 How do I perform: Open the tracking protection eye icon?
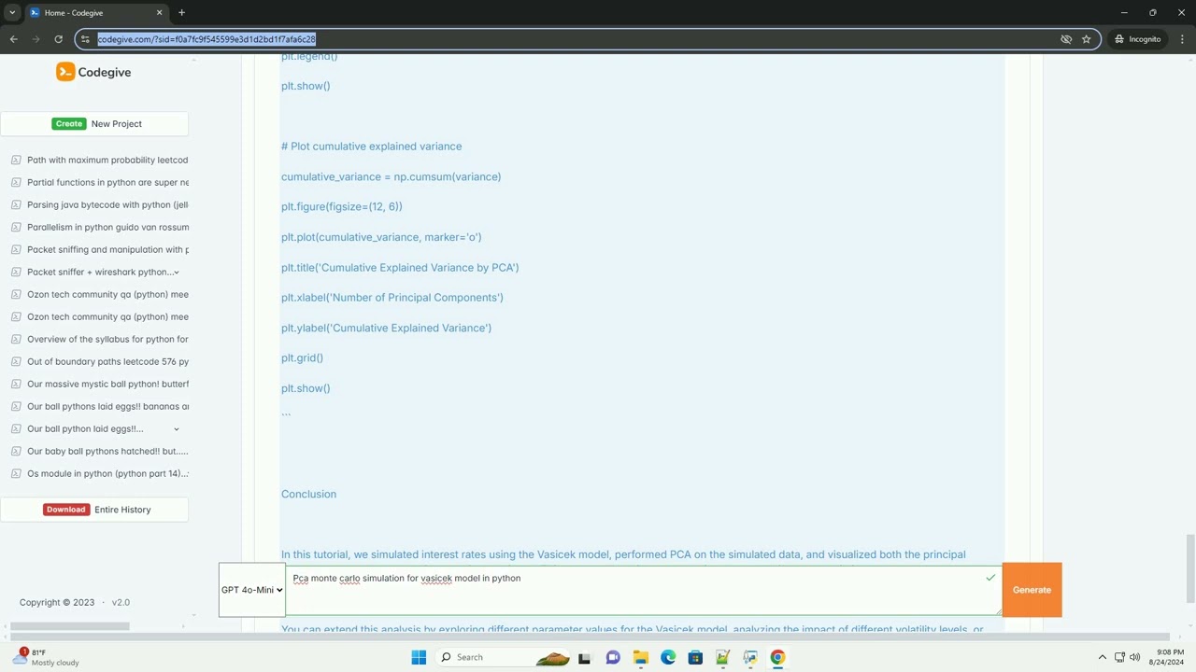pos(1066,39)
